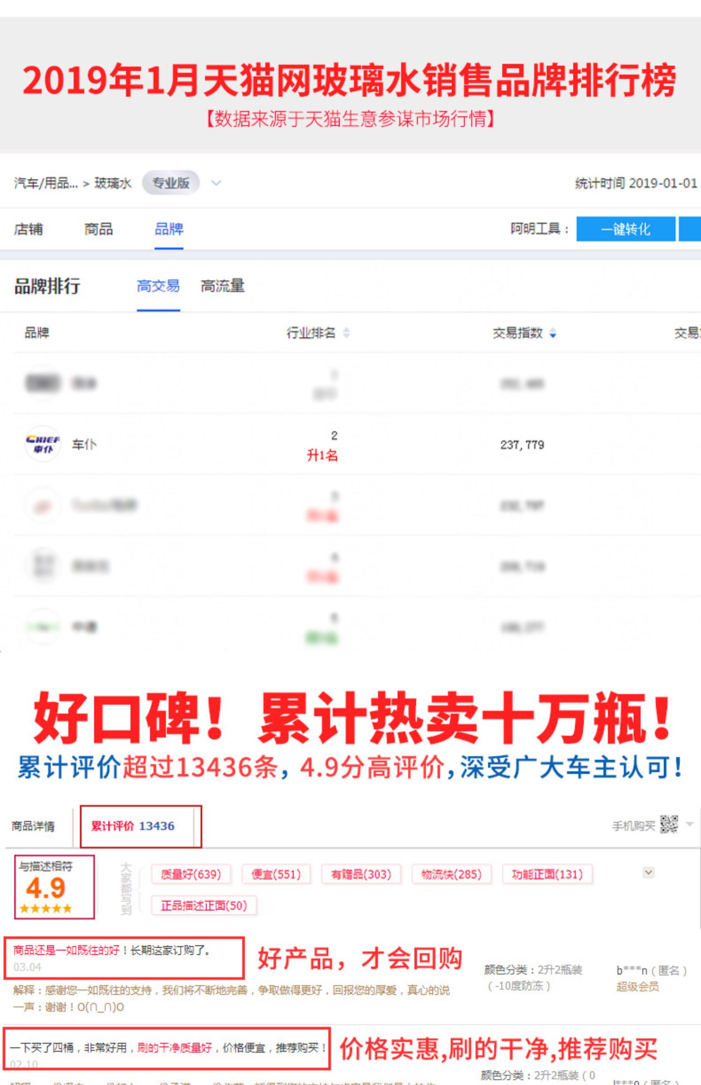
Task: Switch to the 商品详情 tab
Action: [x=33, y=826]
